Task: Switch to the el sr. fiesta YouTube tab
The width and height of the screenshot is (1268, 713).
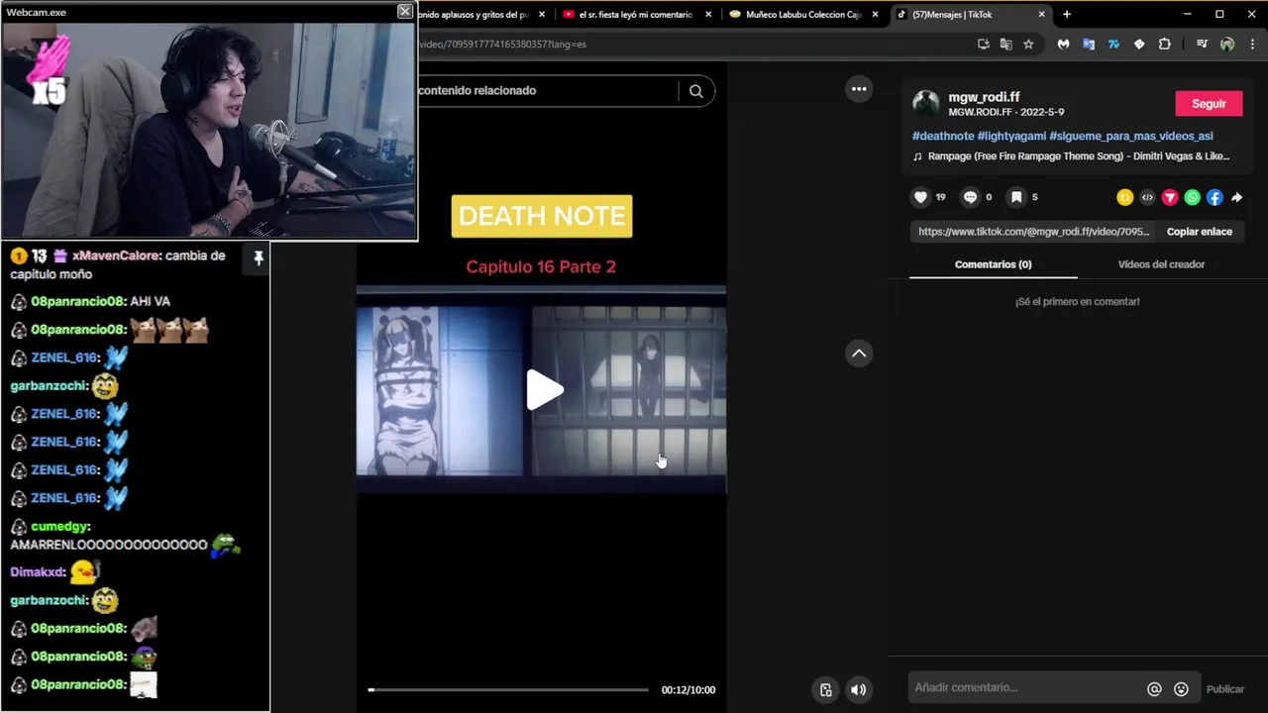Action: [x=634, y=15]
